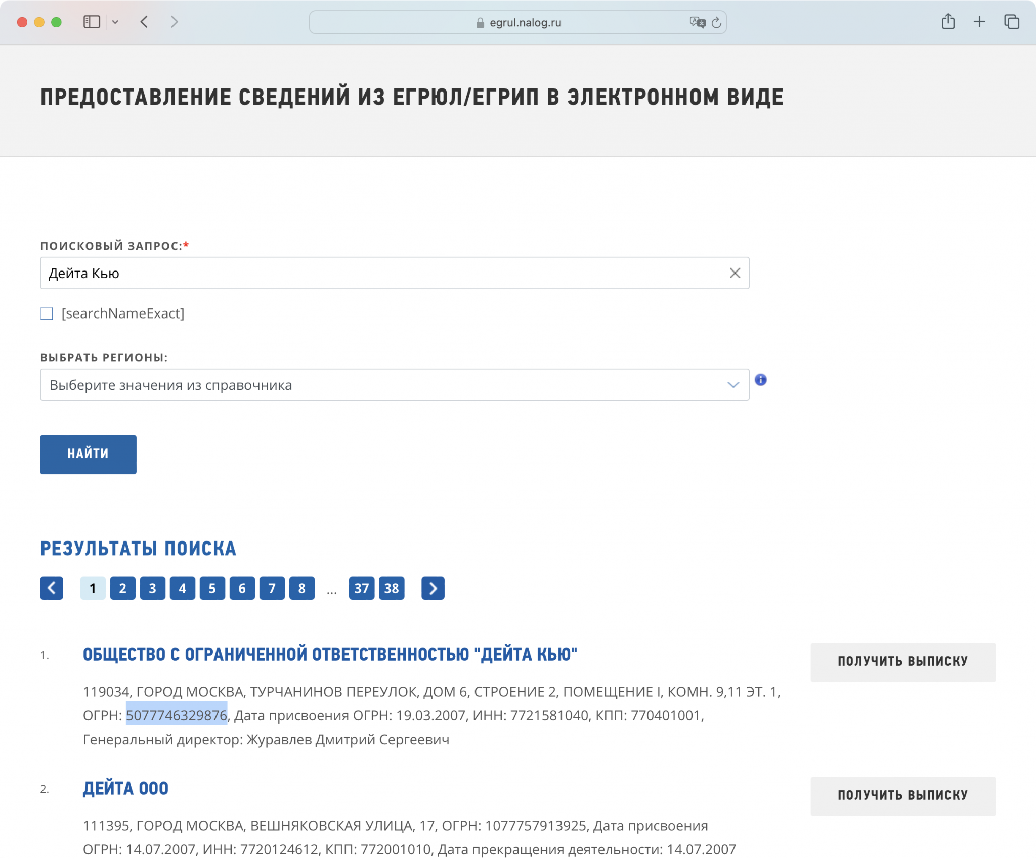1036x859 pixels.
Task: Open ДЕЙТА ООО result link
Action: 125,788
